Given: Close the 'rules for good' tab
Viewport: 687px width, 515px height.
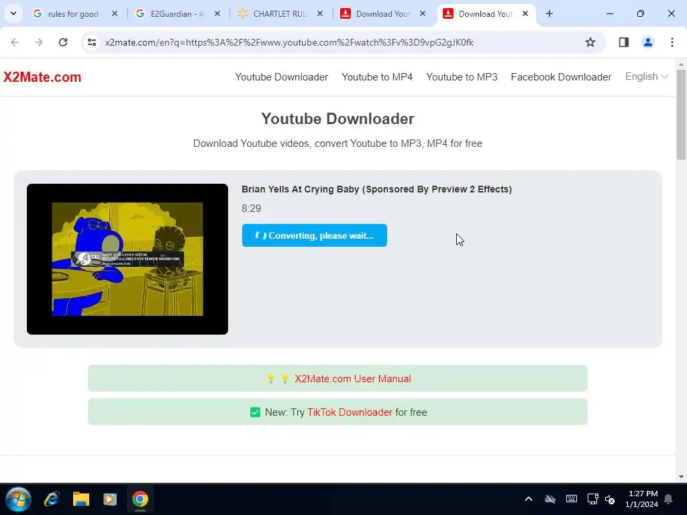Looking at the screenshot, I should [115, 13].
